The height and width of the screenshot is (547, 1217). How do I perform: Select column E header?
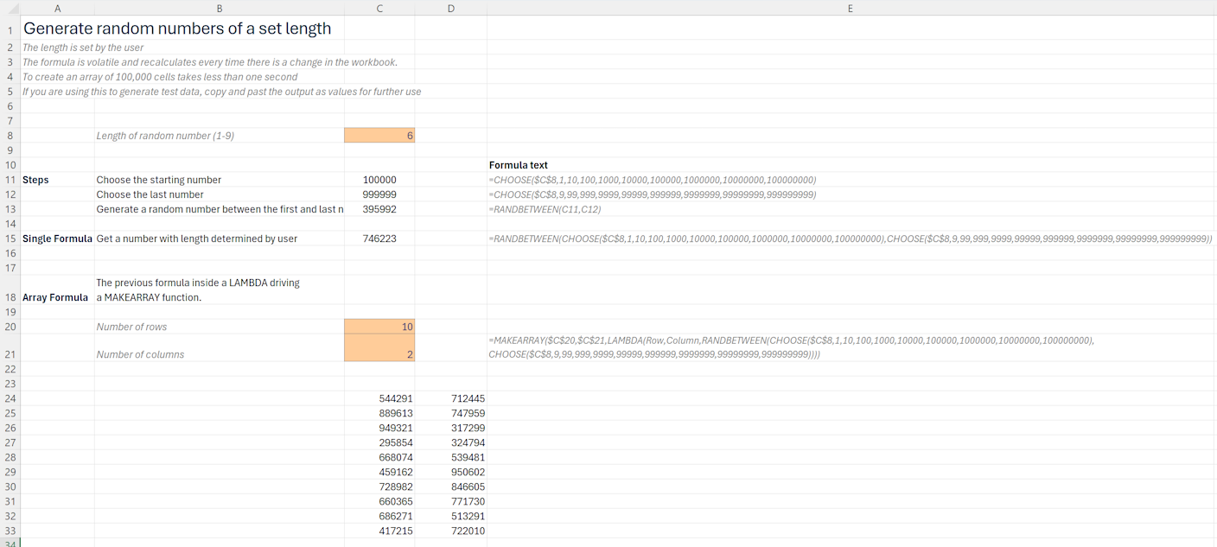851,8
